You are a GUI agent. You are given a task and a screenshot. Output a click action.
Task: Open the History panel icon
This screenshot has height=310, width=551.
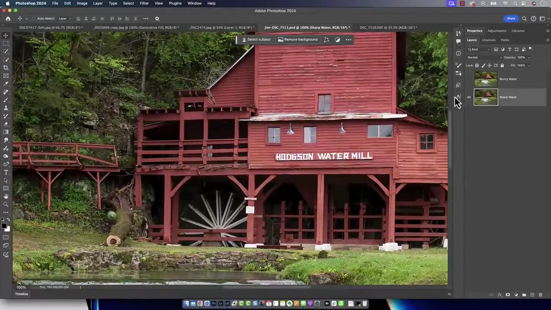[x=458, y=33]
